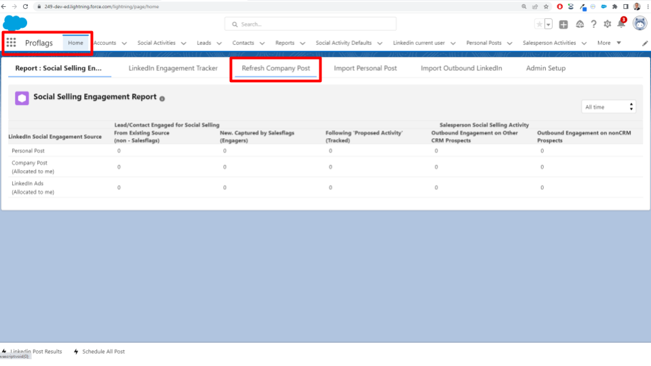Click the Social Selling Engagement Report purple icon
Image resolution: width=651 pixels, height=366 pixels.
click(22, 98)
